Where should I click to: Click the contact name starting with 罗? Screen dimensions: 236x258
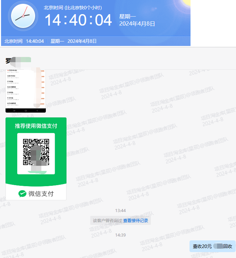coord(9,61)
